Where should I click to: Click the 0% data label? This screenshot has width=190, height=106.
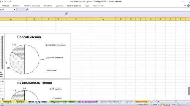24,88
